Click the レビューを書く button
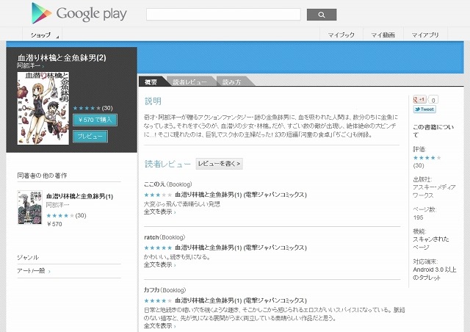The height and width of the screenshot is (332, 470). click(219, 164)
